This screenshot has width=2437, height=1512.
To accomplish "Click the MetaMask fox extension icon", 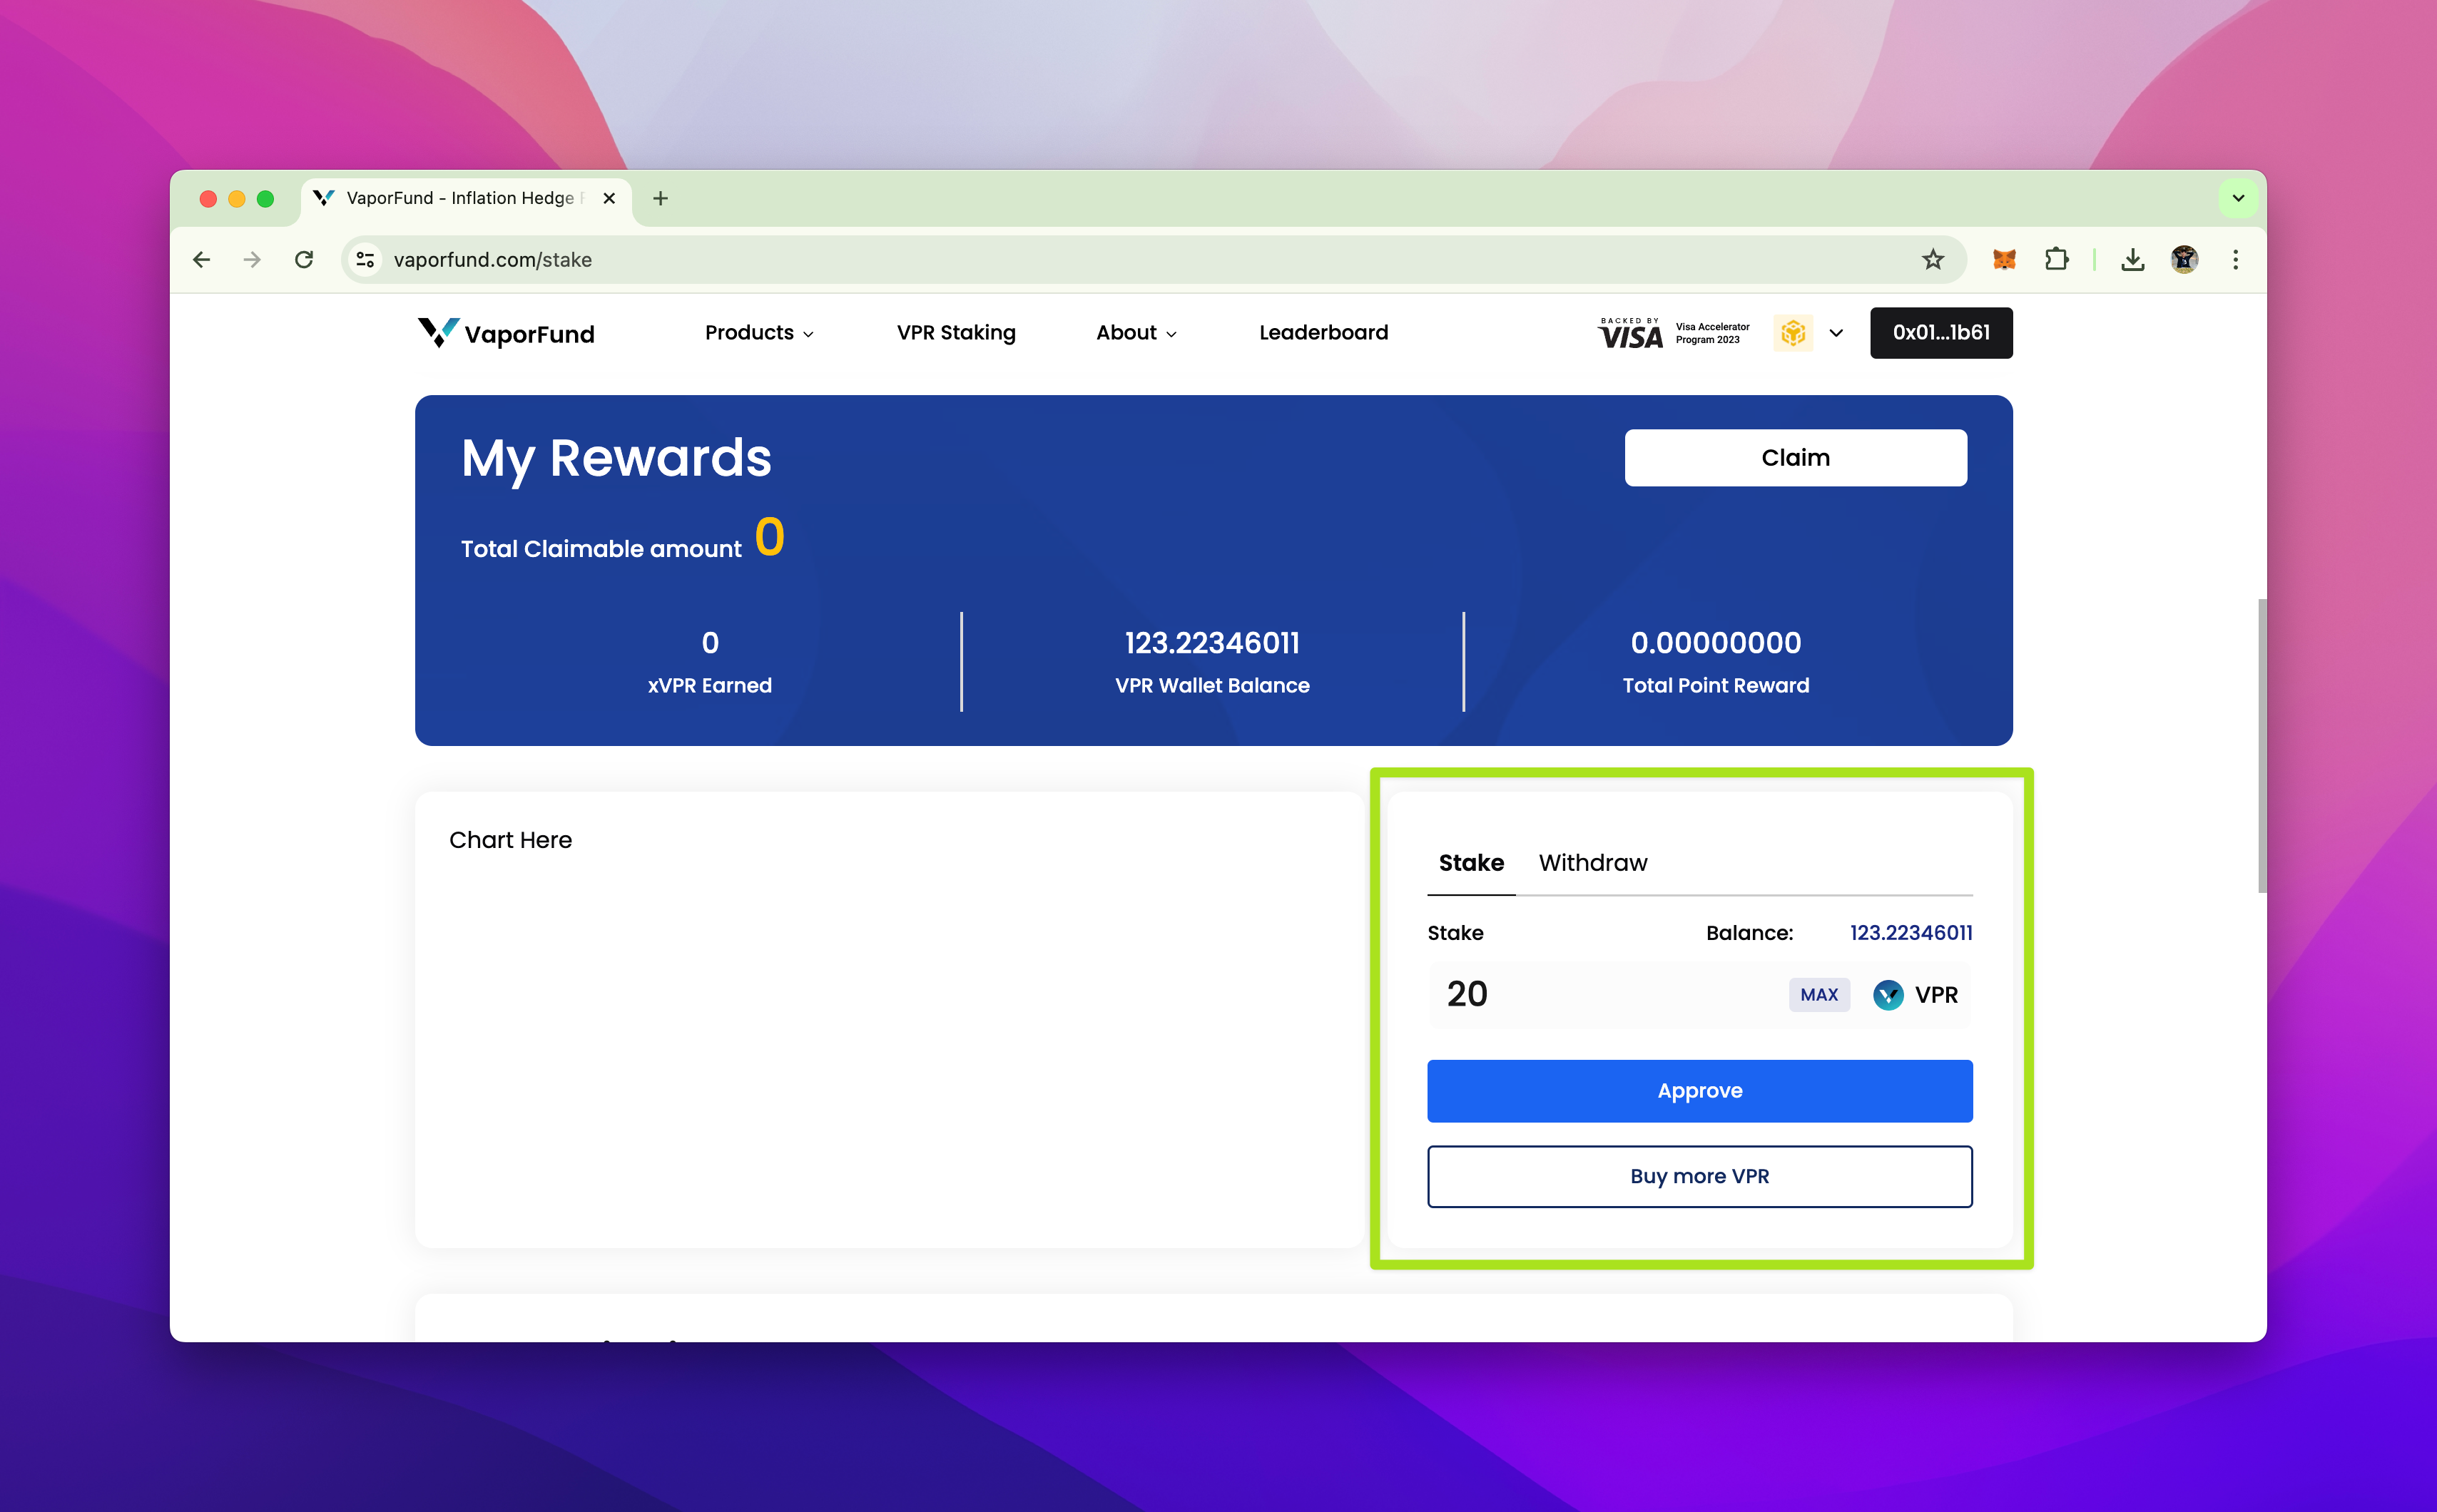I will [x=2004, y=260].
